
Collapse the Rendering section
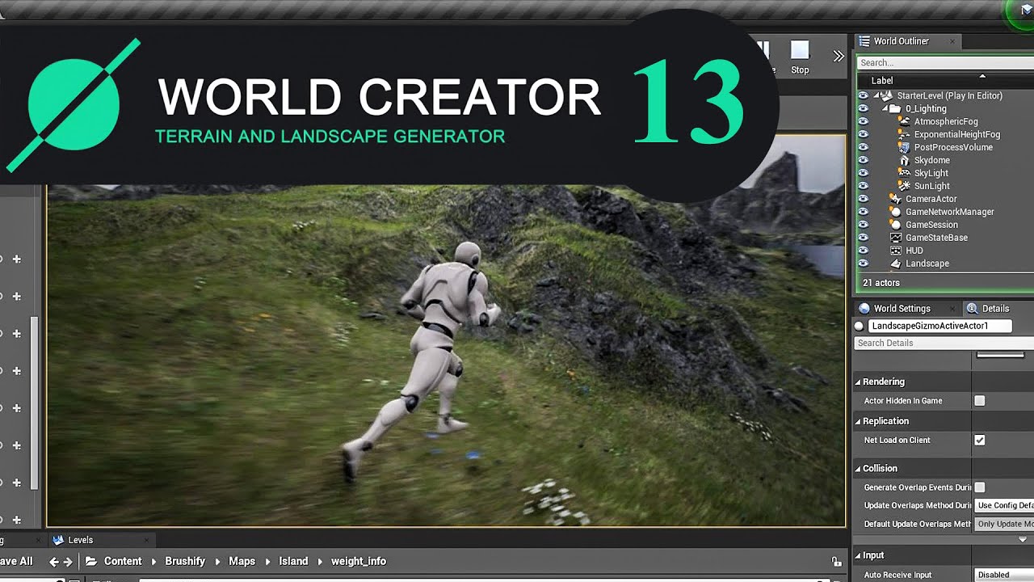point(858,382)
